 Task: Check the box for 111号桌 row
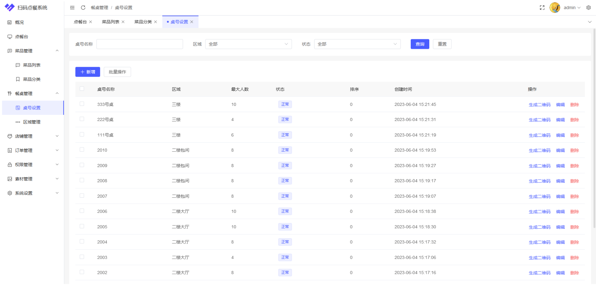[82, 134]
